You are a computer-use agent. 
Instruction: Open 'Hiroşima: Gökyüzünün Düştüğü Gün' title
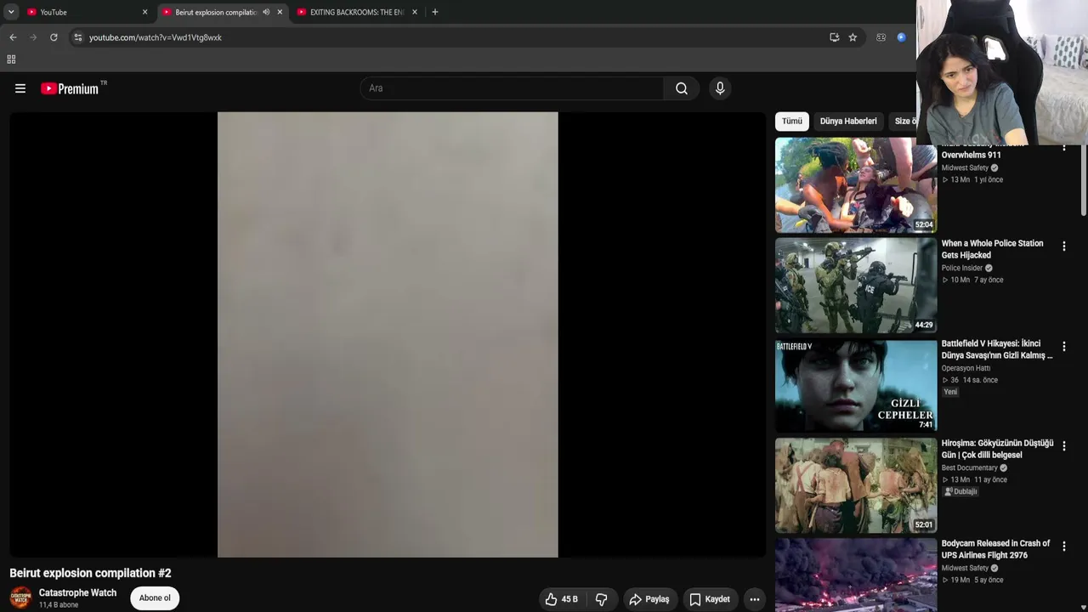click(997, 449)
